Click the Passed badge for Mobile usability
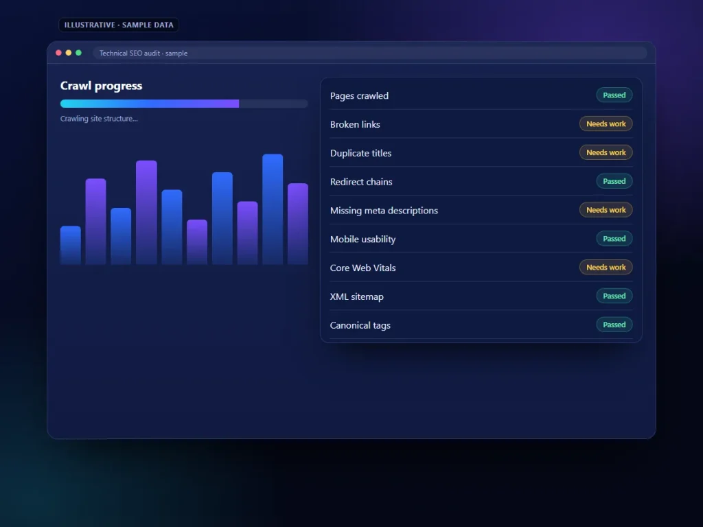 614,238
